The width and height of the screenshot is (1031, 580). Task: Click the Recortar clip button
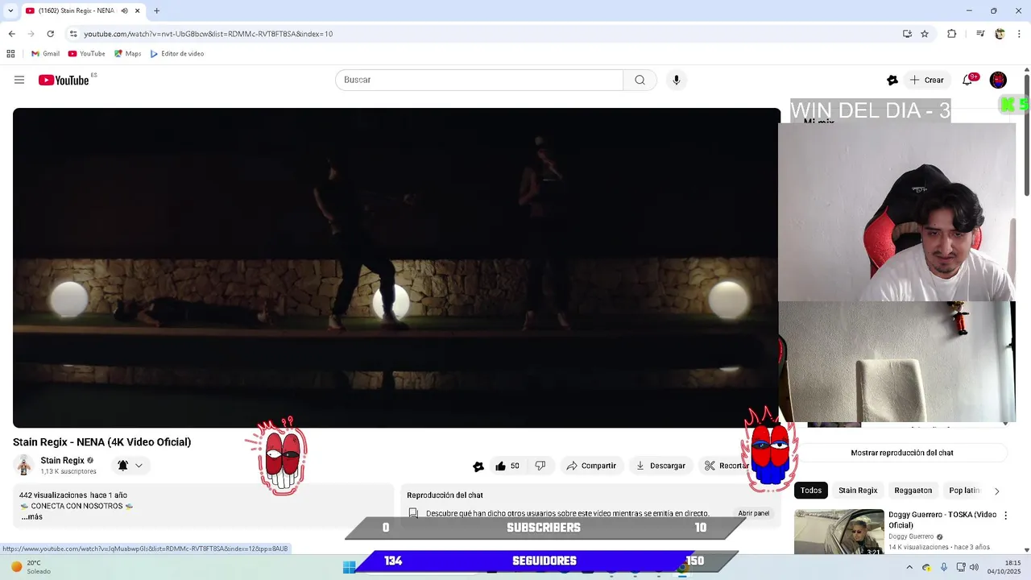point(727,466)
